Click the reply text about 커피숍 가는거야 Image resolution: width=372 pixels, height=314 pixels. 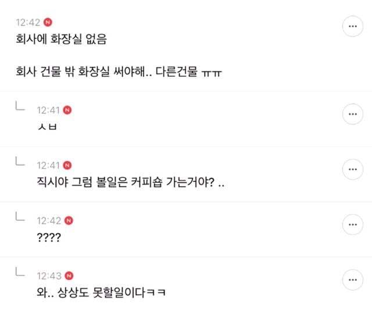click(x=130, y=182)
